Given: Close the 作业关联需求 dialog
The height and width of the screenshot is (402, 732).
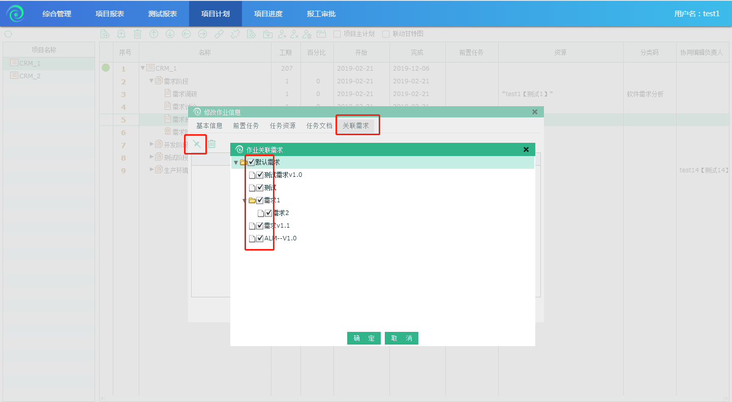Looking at the screenshot, I should tap(526, 149).
